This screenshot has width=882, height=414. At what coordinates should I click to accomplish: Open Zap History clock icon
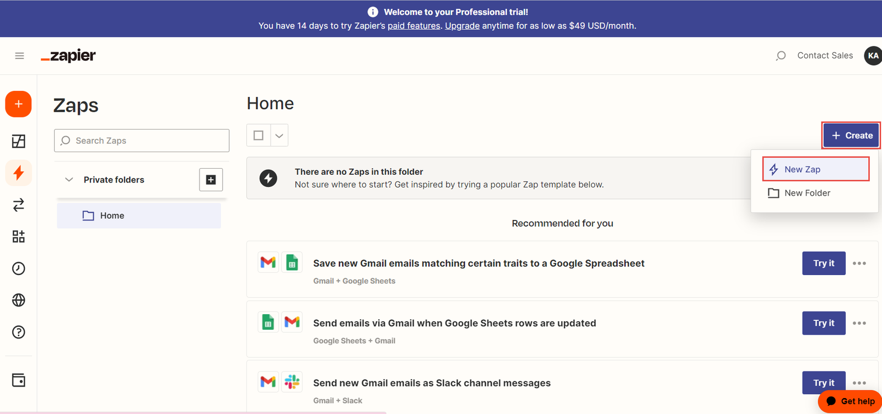[18, 268]
